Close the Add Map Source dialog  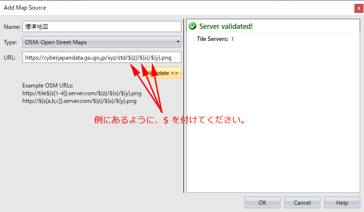(358, 8)
